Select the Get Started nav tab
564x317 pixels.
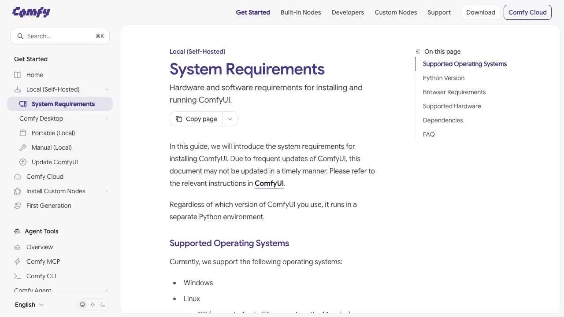coord(253,12)
